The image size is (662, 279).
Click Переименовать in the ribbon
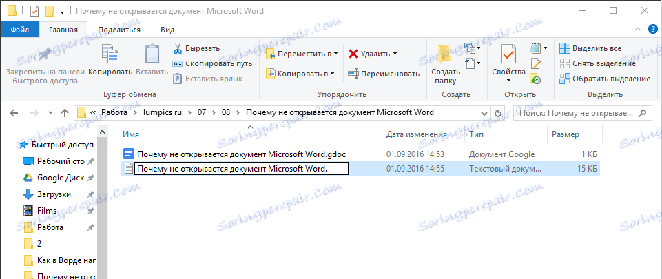coord(383,74)
